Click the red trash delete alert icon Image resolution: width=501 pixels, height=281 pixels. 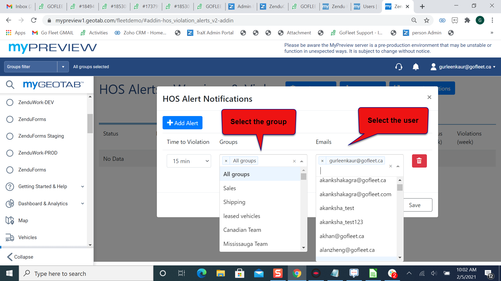coord(419,161)
